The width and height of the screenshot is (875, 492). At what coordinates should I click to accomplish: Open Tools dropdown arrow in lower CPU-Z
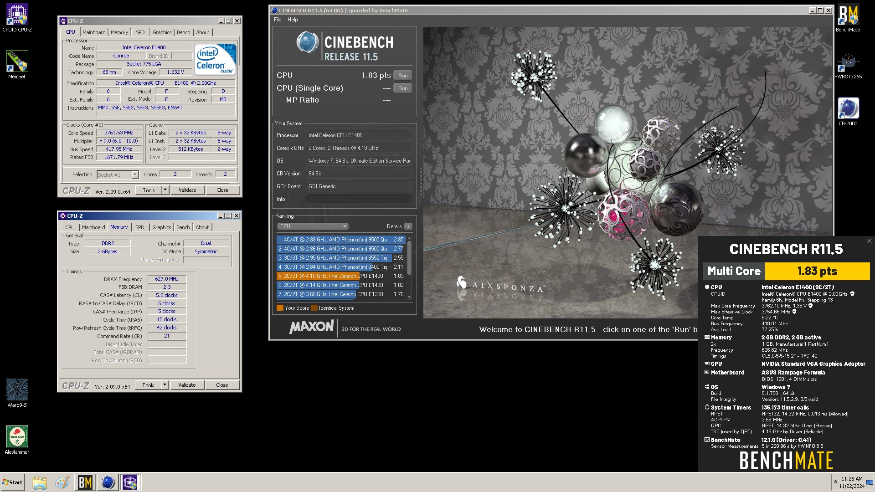165,385
